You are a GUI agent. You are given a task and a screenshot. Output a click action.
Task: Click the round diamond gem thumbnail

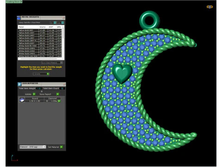coord(22,100)
